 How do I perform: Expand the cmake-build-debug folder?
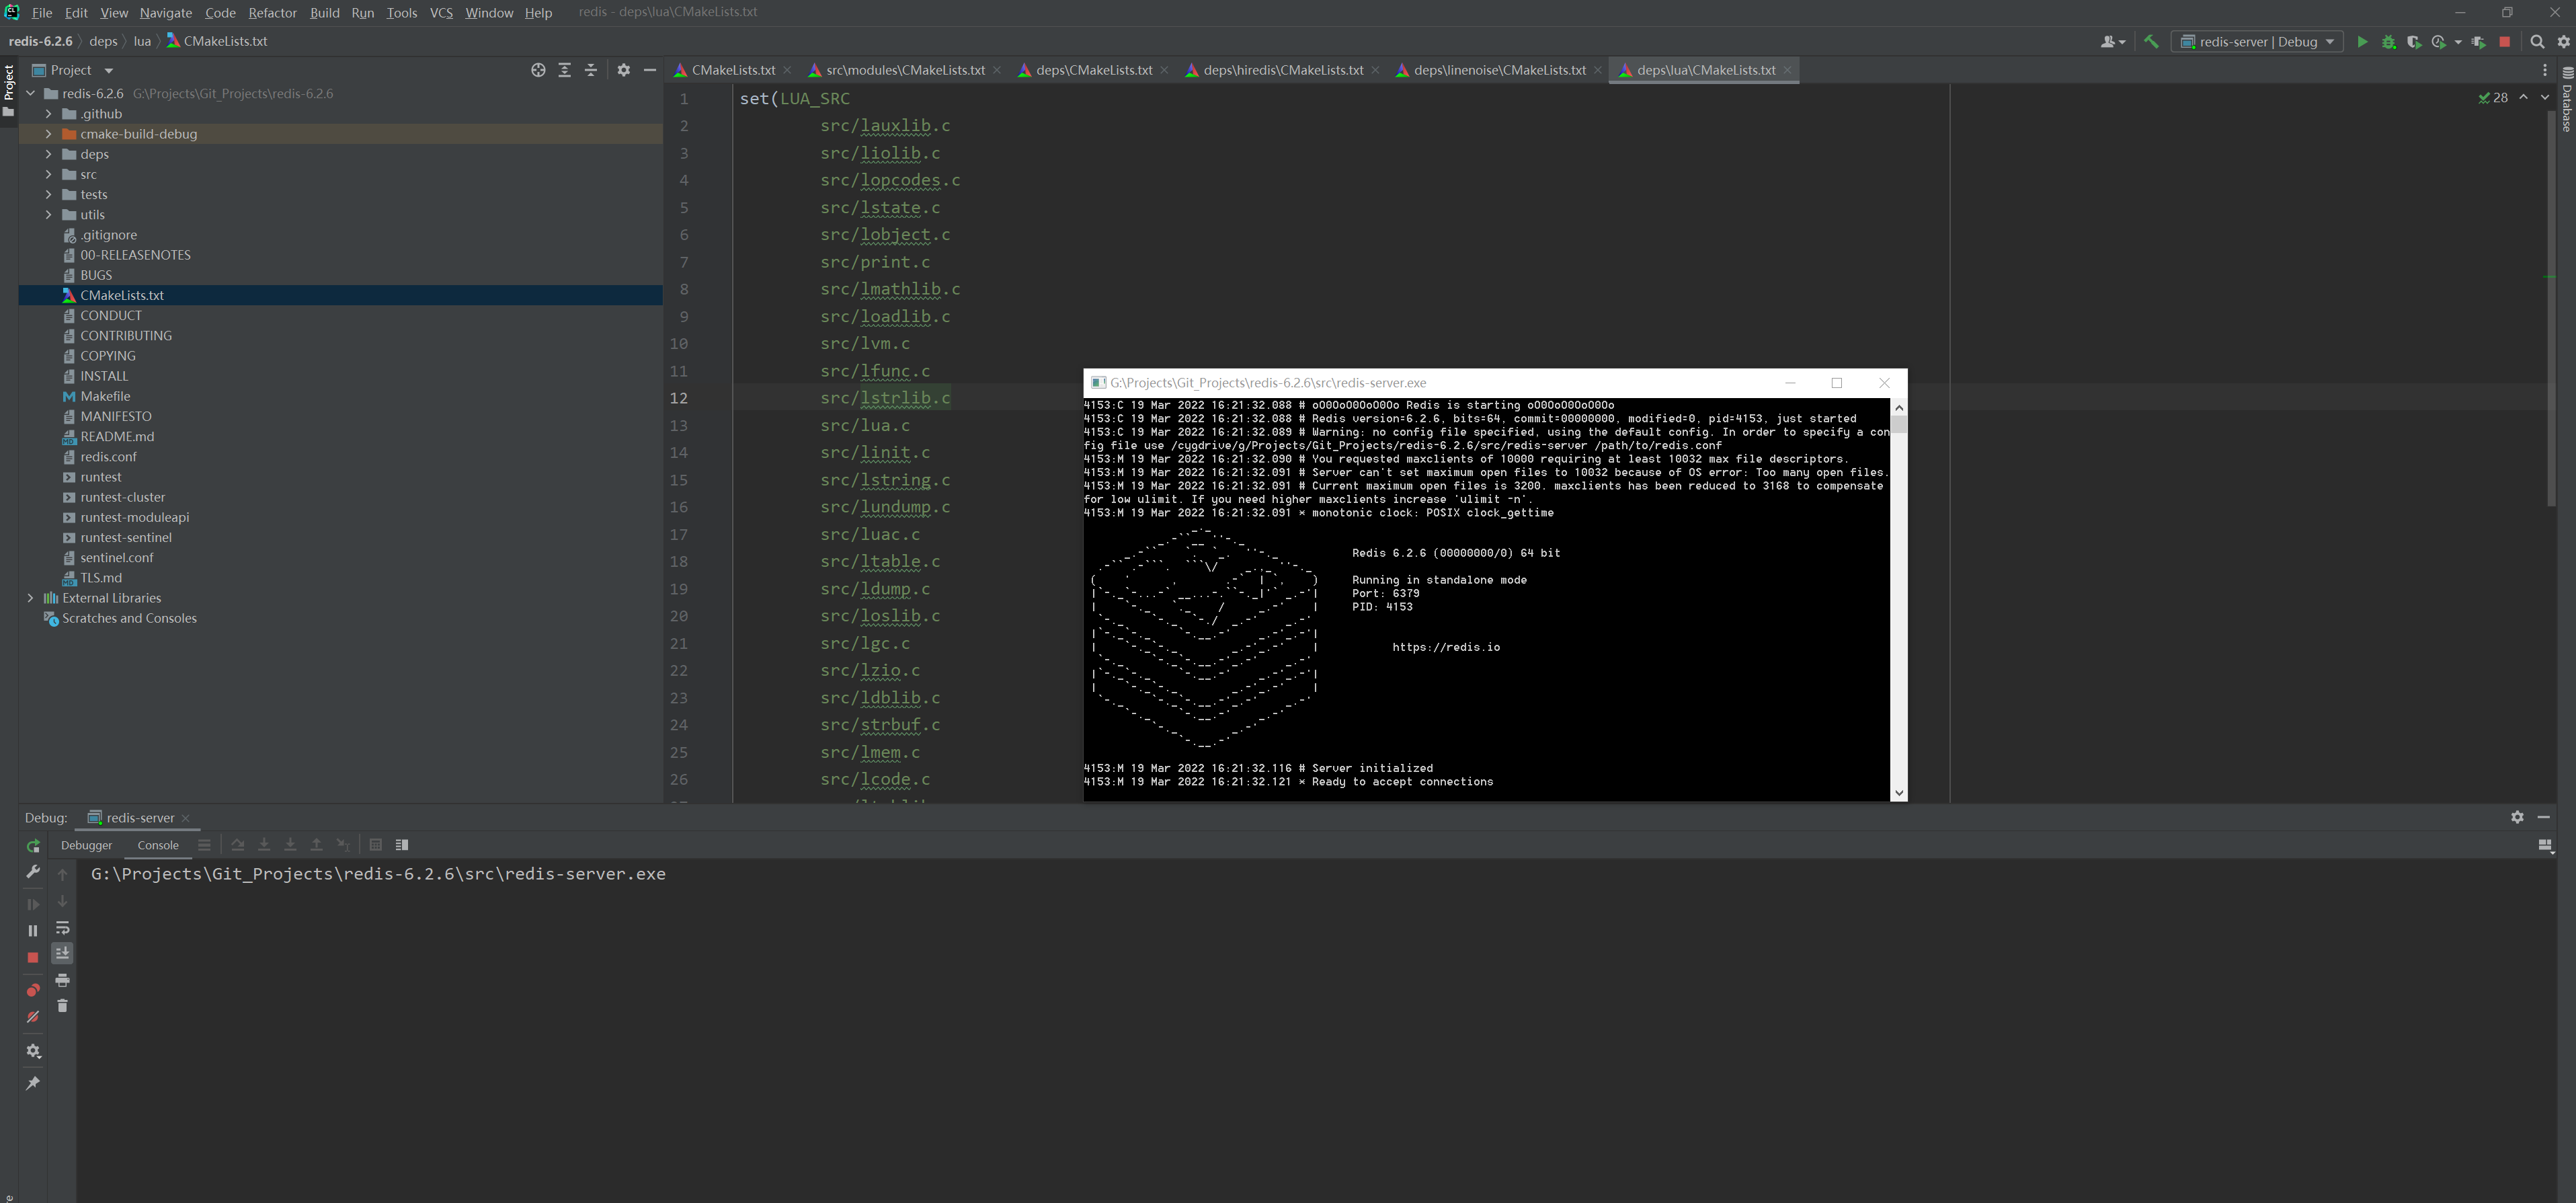(x=48, y=134)
